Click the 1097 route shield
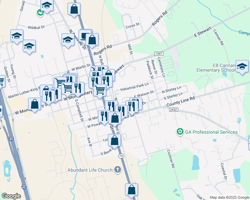 (159, 54)
